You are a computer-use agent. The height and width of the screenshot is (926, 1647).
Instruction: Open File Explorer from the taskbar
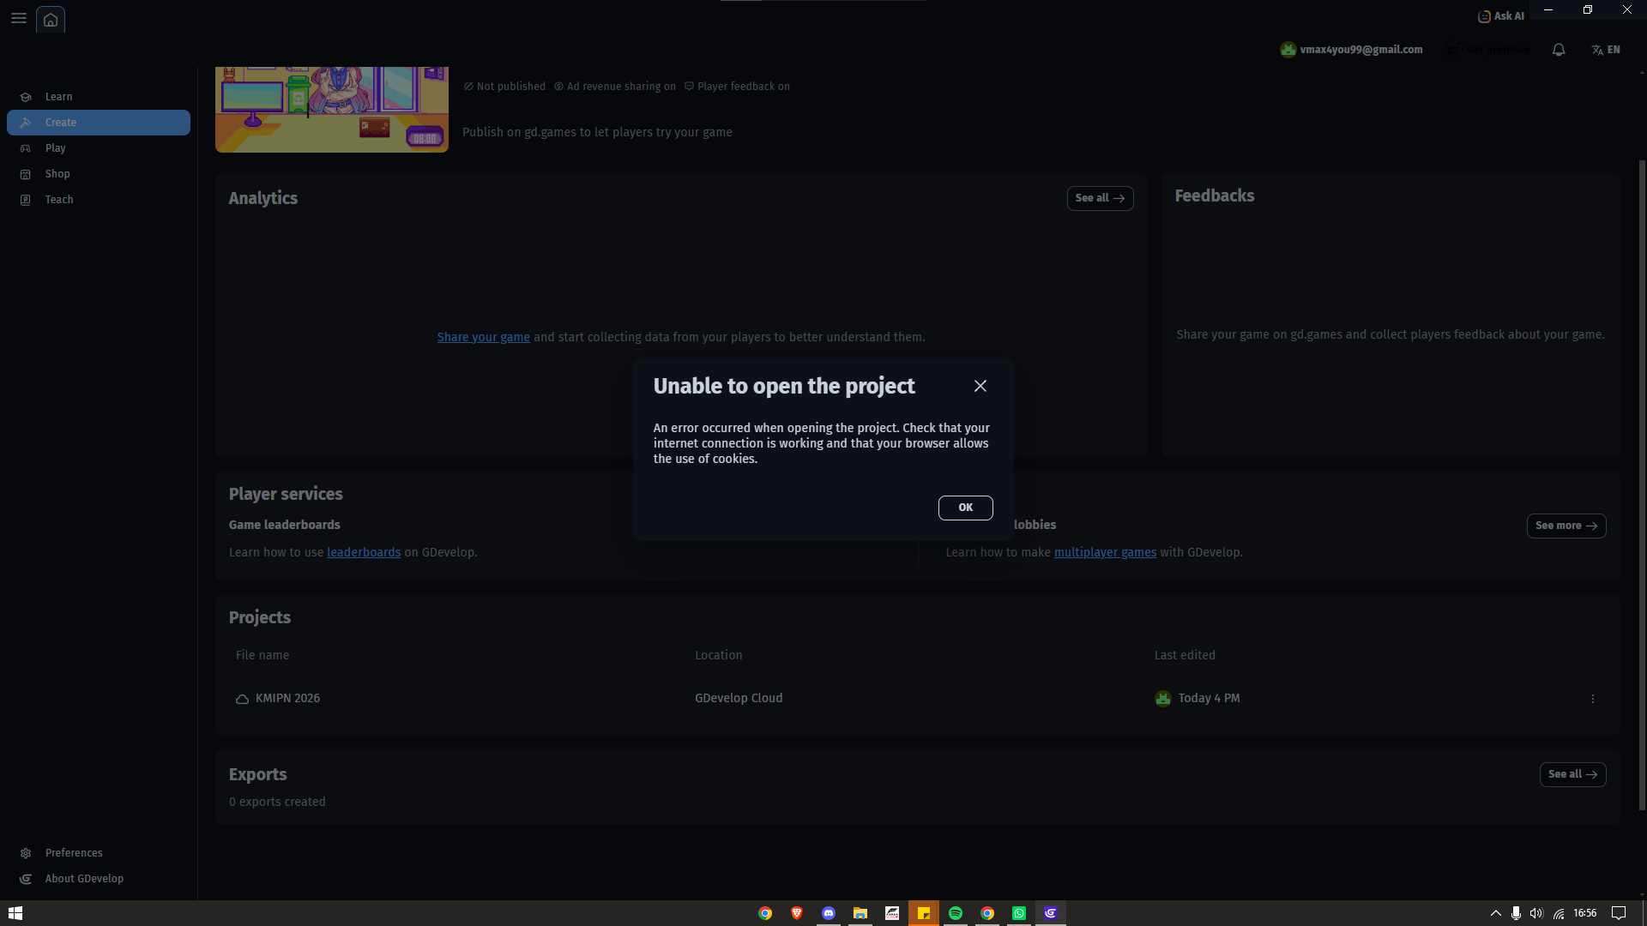click(860, 913)
